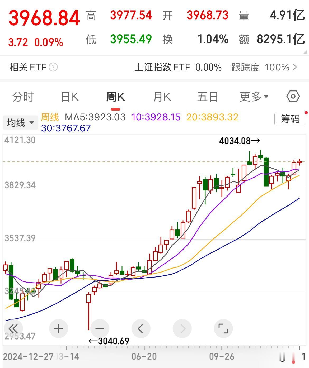Zoom out chart with minus button
The height and width of the screenshot is (368, 309).
click(100, 328)
